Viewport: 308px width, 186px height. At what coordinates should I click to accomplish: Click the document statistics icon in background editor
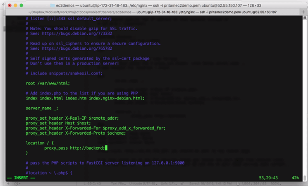click(238, 184)
